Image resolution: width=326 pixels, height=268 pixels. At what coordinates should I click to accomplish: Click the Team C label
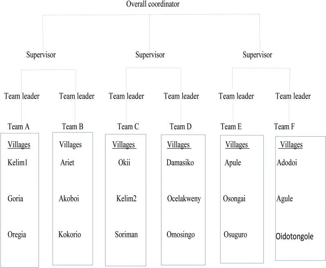[128, 126]
